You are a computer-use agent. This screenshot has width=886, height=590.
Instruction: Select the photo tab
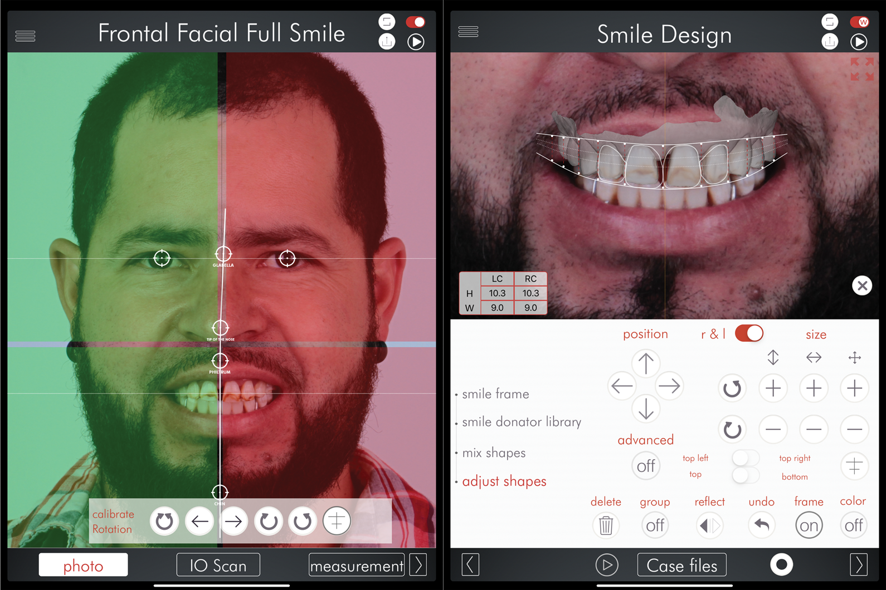pos(83,565)
